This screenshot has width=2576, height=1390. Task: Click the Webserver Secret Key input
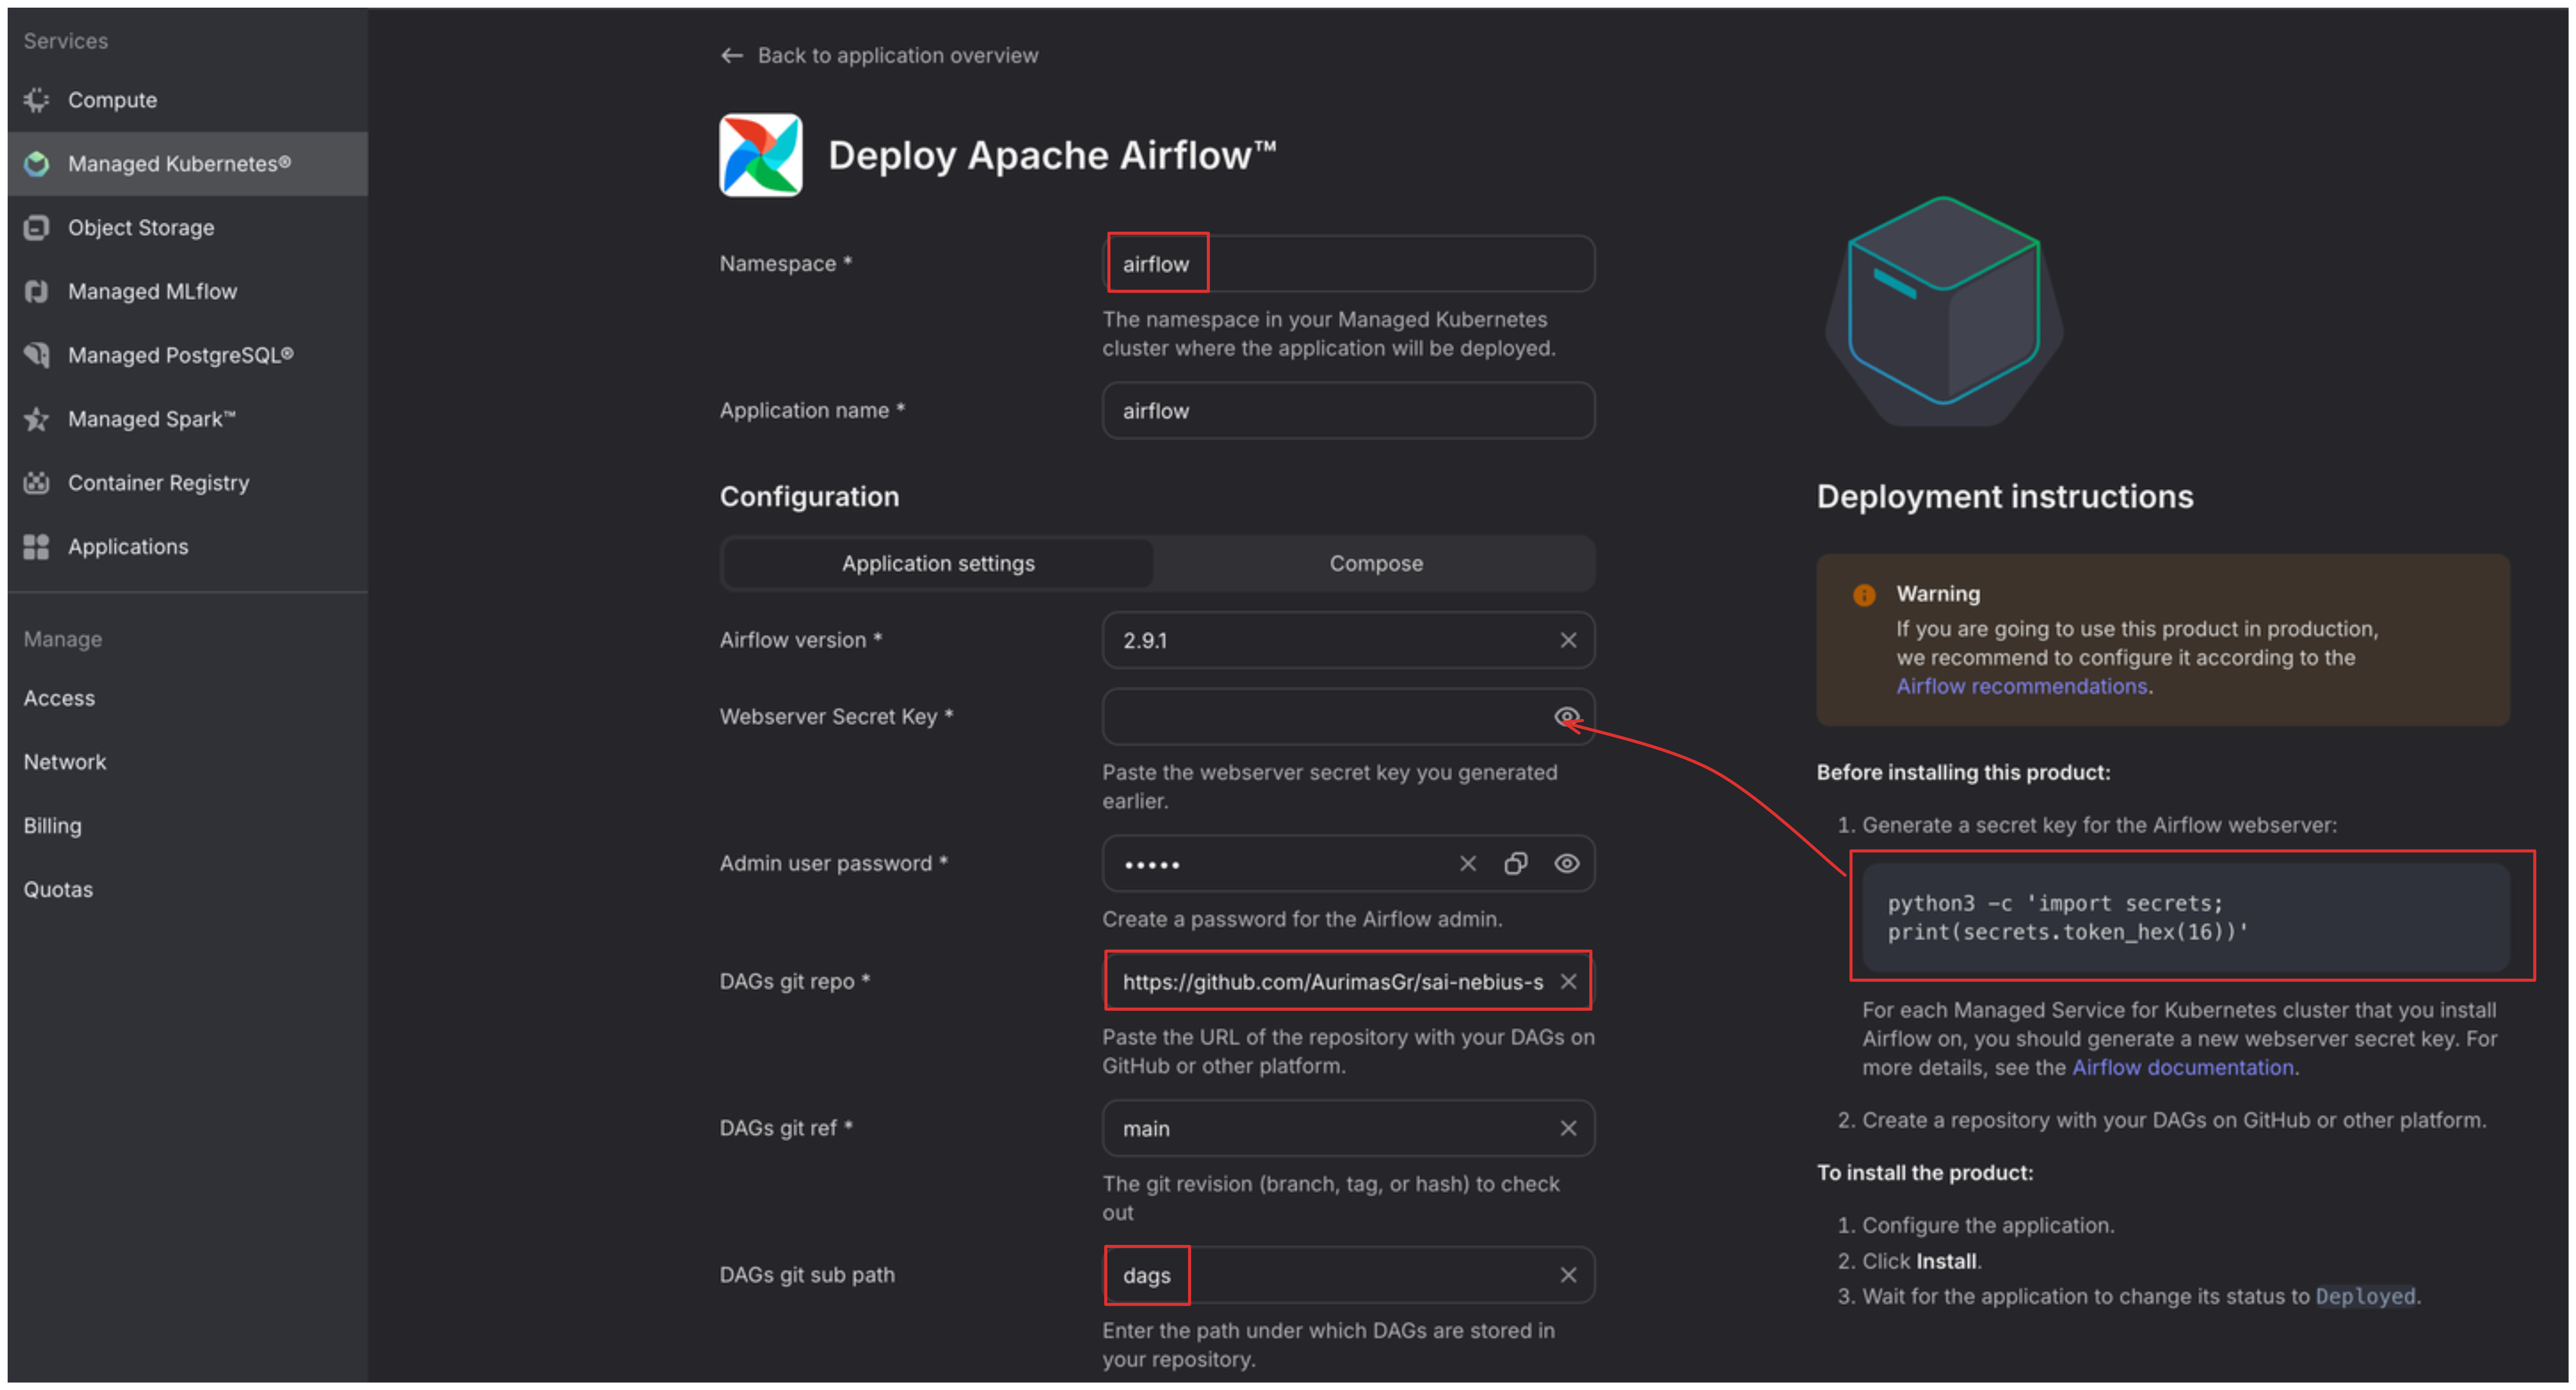(1320, 717)
